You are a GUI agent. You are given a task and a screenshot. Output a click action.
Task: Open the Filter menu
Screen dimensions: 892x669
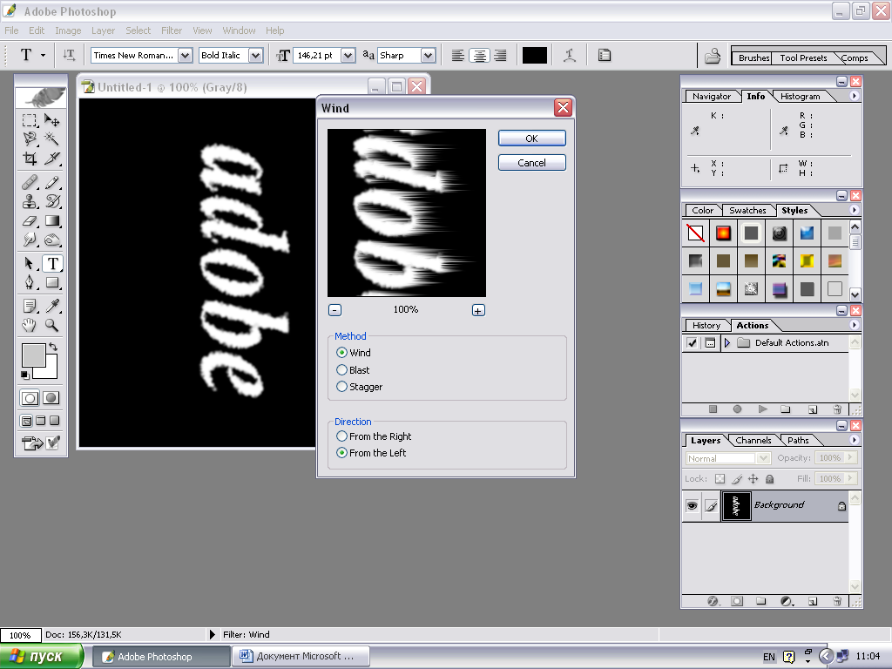(172, 30)
